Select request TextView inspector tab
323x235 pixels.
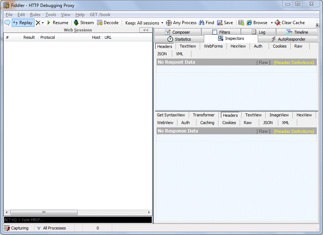point(188,46)
